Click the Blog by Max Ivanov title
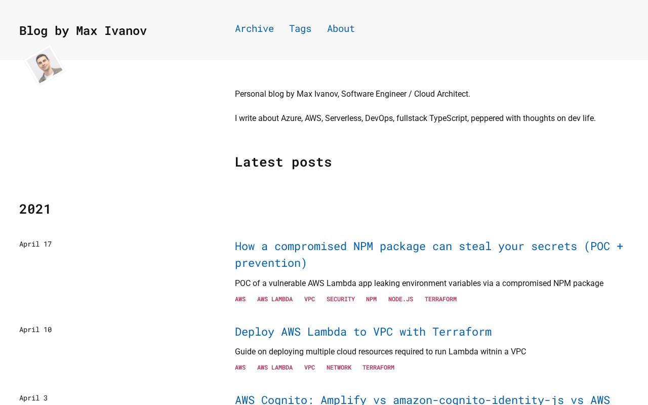This screenshot has width=648, height=405. point(83,30)
